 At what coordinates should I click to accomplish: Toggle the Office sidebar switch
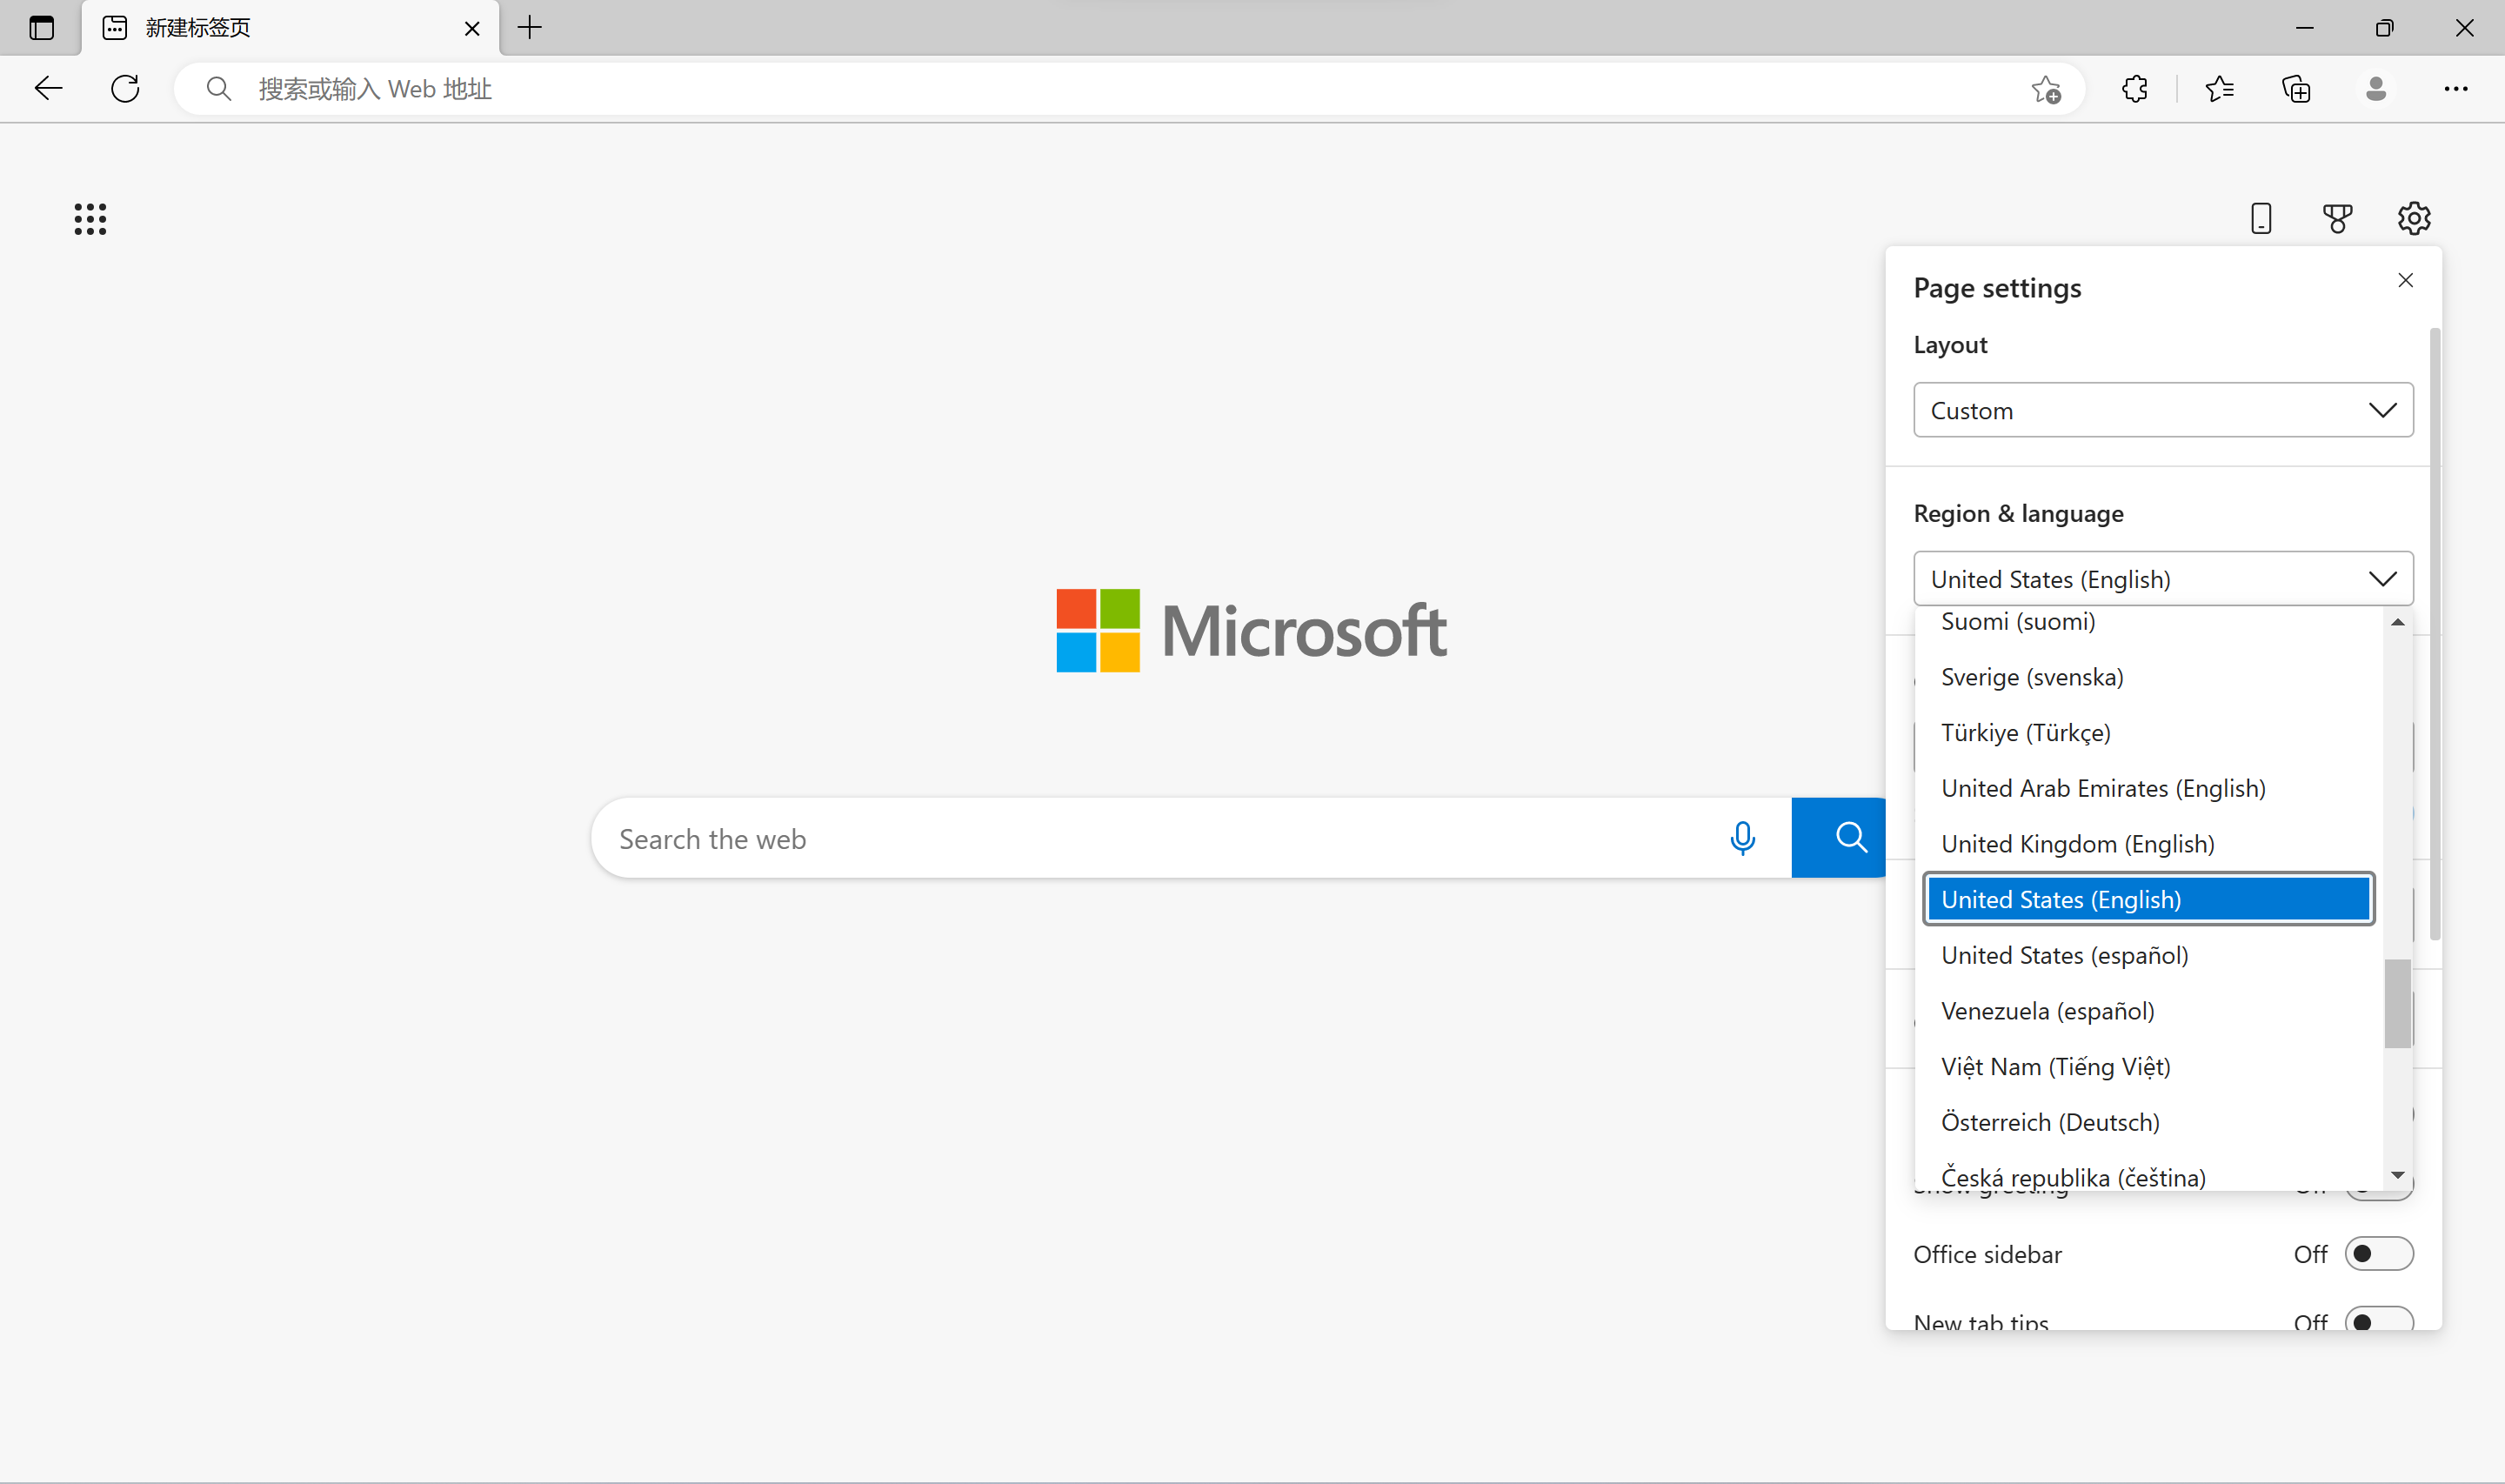click(x=2379, y=1254)
